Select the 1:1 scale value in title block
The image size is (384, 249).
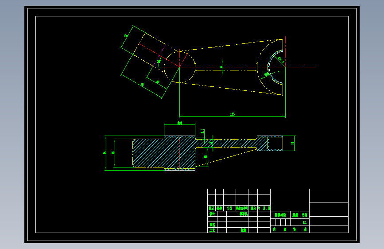coord(305,222)
